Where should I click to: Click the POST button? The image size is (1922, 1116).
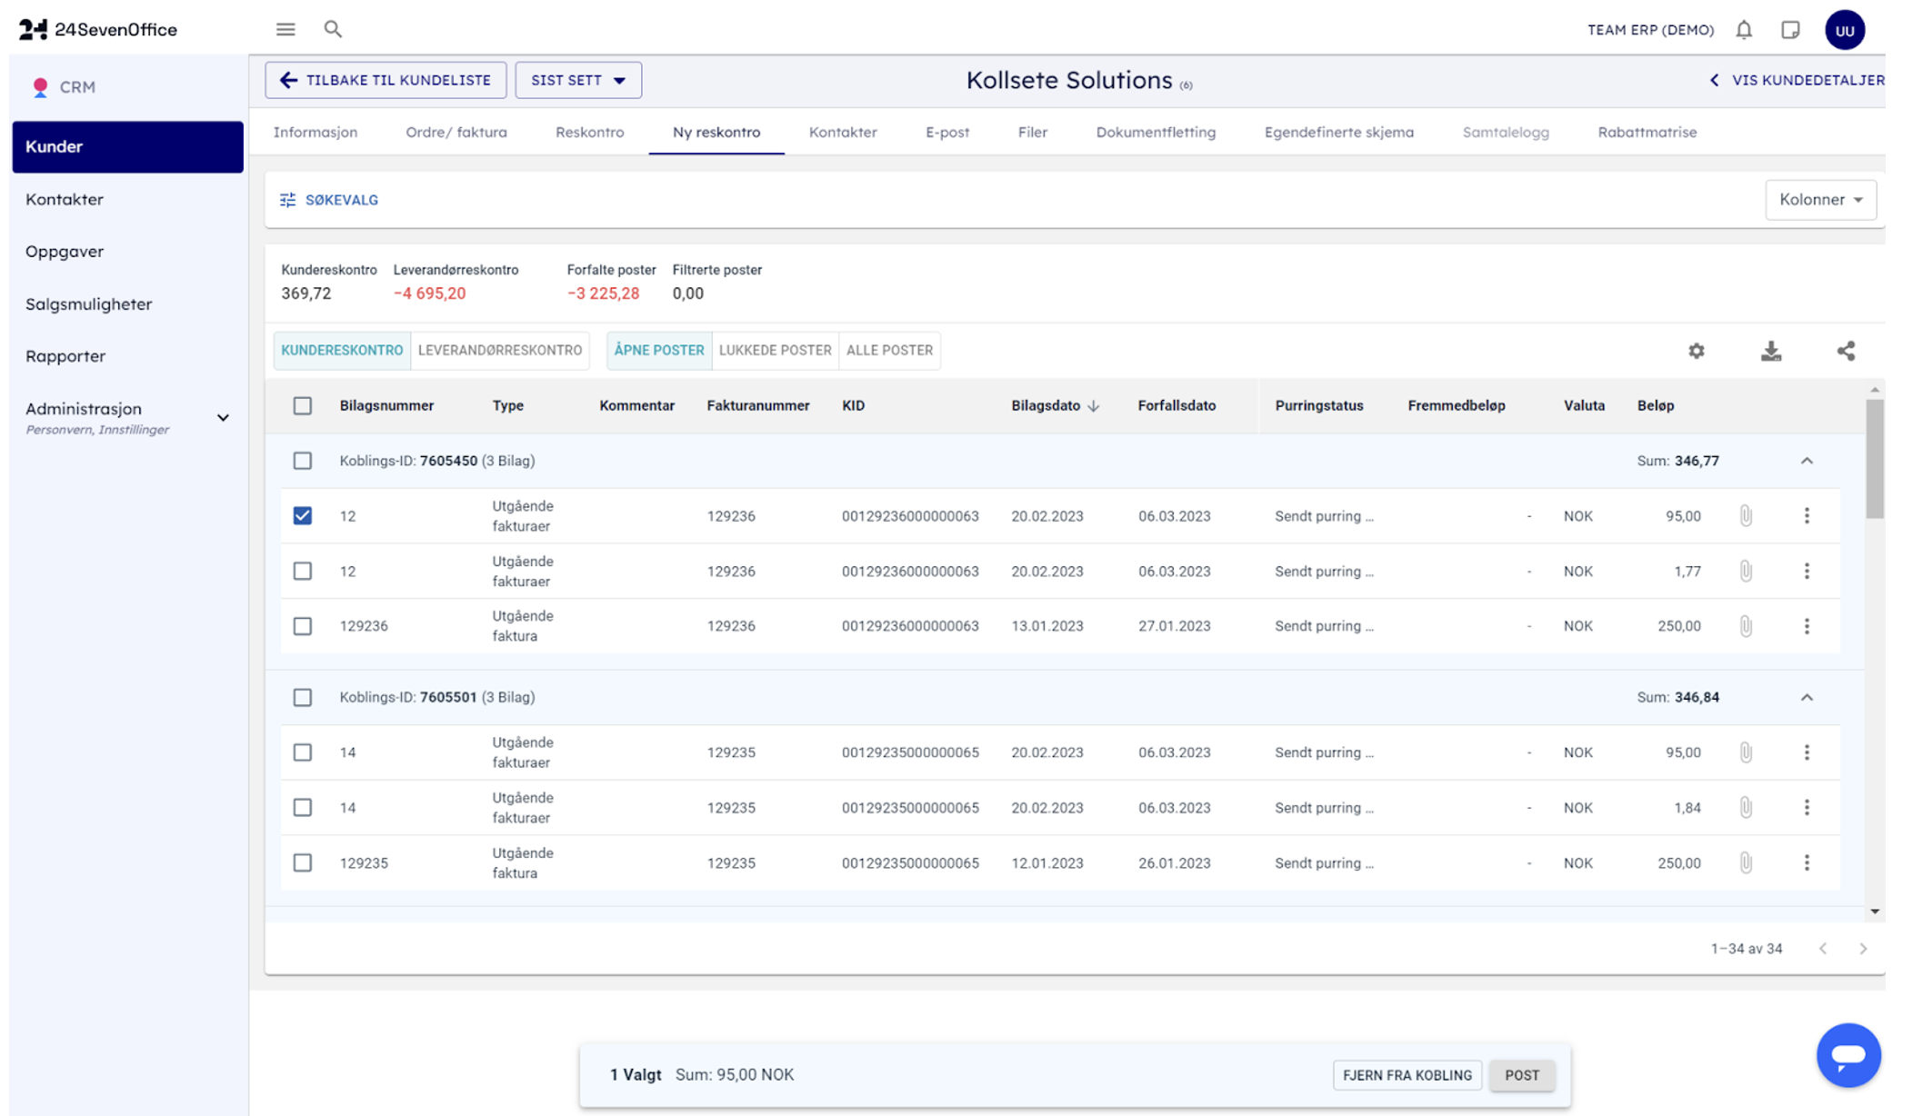point(1522,1075)
